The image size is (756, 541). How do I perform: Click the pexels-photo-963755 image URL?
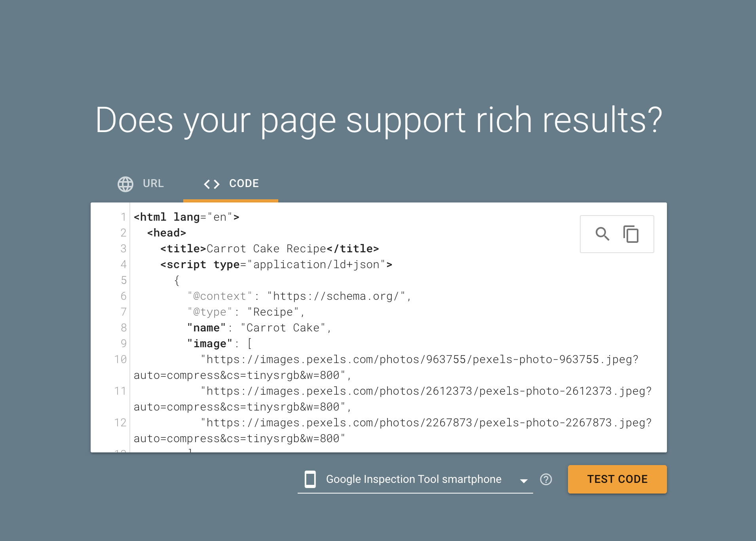tap(420, 359)
